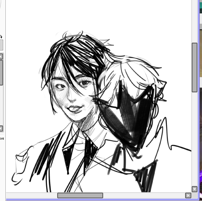Image resolution: width=202 pixels, height=201 pixels.
Task: Click the rotate clockwise arrow icon
Action: click(1, 37)
